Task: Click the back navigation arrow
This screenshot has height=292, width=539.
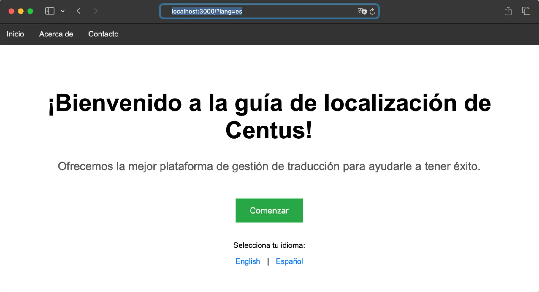Action: (x=79, y=11)
